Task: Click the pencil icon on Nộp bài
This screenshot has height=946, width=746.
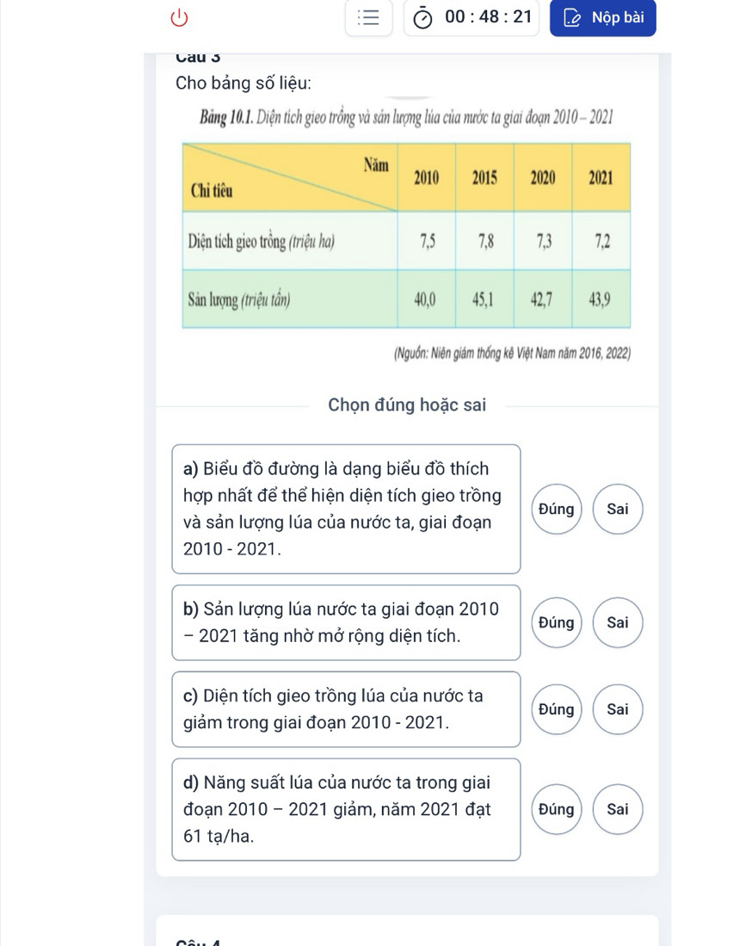Action: tap(571, 17)
